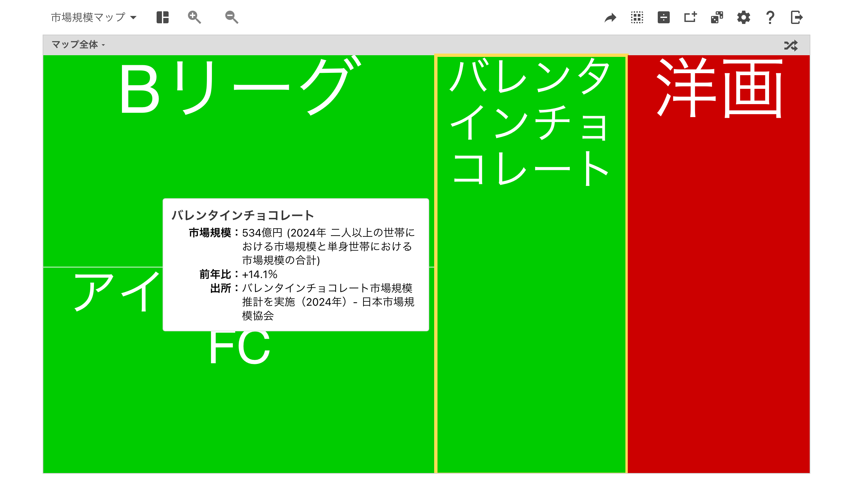The width and height of the screenshot is (853, 479).
Task: Click the zoom in magnifier icon
Action: [x=194, y=17]
